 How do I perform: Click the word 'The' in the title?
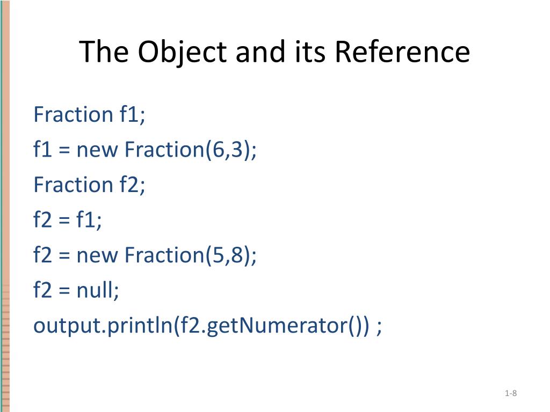coord(104,51)
